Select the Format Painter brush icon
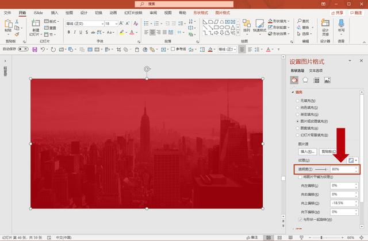 [x=17, y=34]
